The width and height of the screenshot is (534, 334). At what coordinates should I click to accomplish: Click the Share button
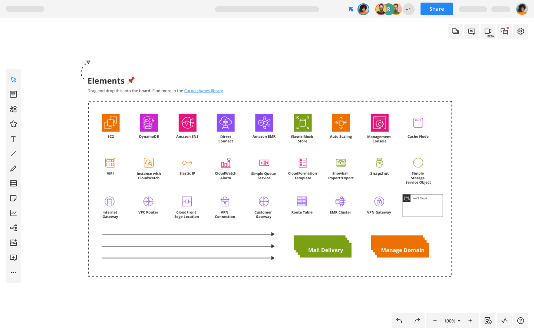[x=436, y=9]
